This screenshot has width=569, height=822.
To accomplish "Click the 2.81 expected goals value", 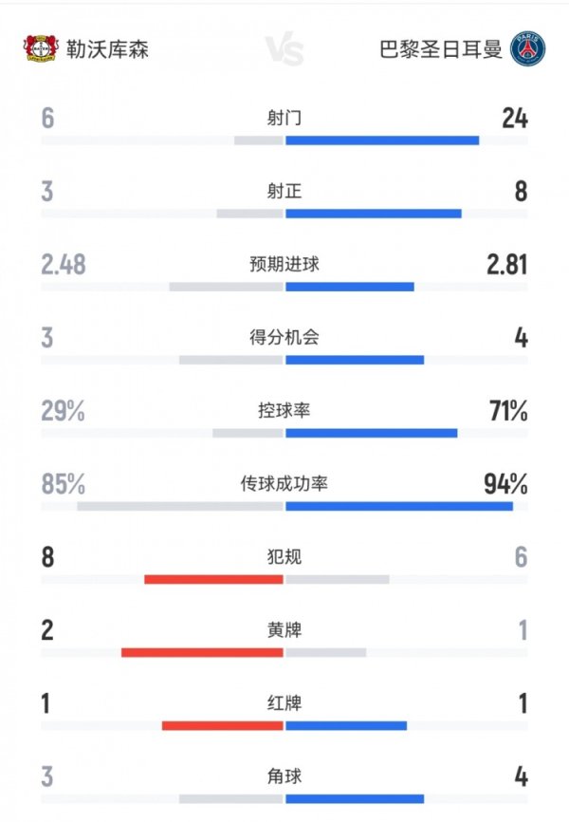I will pyautogui.click(x=506, y=265).
